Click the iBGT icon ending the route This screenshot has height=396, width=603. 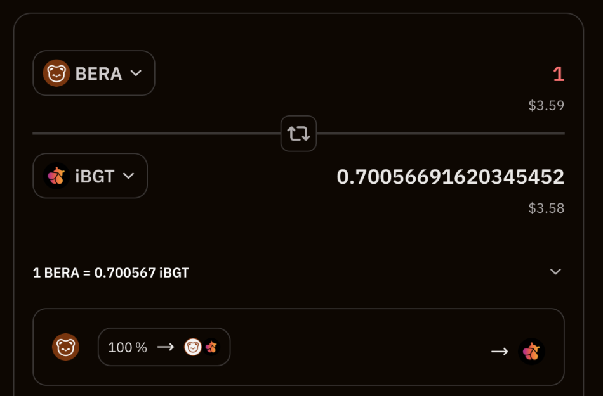pyautogui.click(x=531, y=351)
